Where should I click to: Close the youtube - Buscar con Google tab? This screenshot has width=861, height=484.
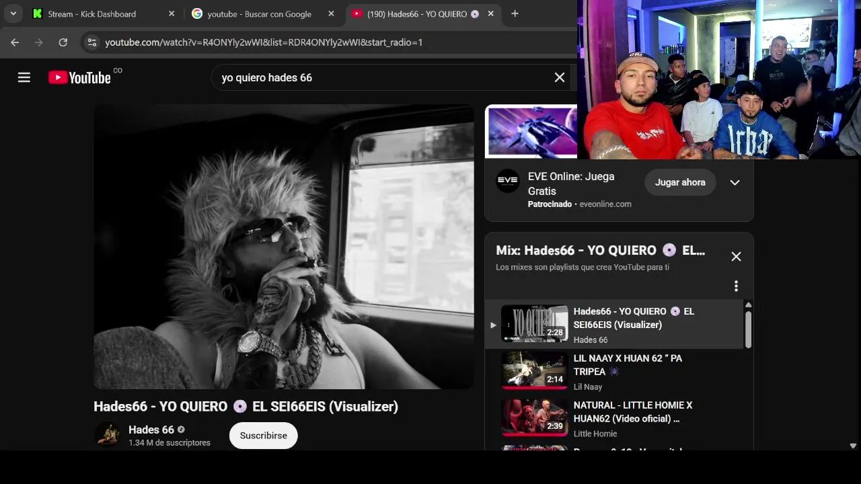(x=331, y=13)
